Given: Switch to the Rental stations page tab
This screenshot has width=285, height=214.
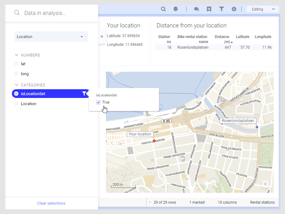Looking at the screenshot, I should pos(262,202).
